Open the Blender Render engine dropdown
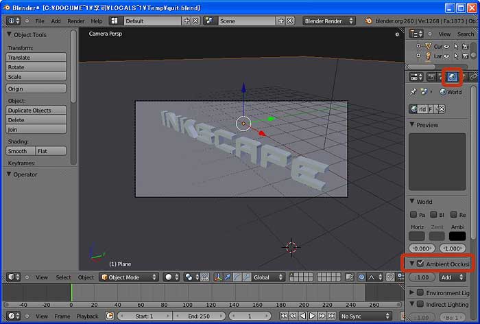 pyautogui.click(x=328, y=21)
